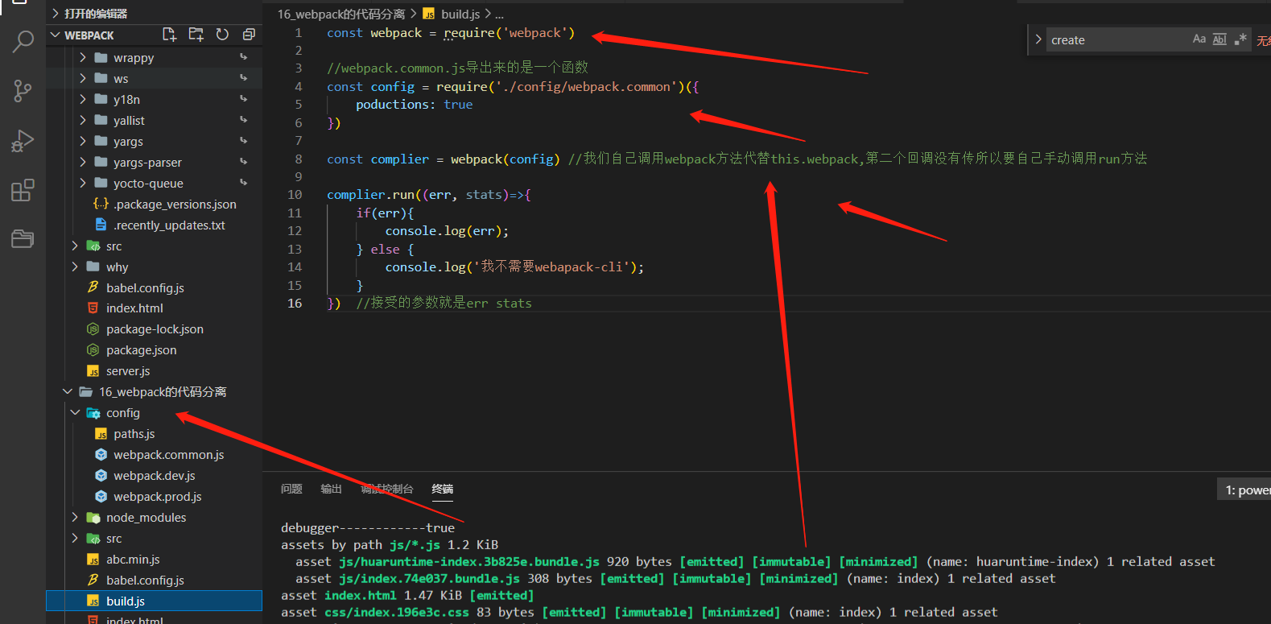Screen dimensions: 1271x624
Task: Open index.html above package-lock.json
Action: coord(134,308)
